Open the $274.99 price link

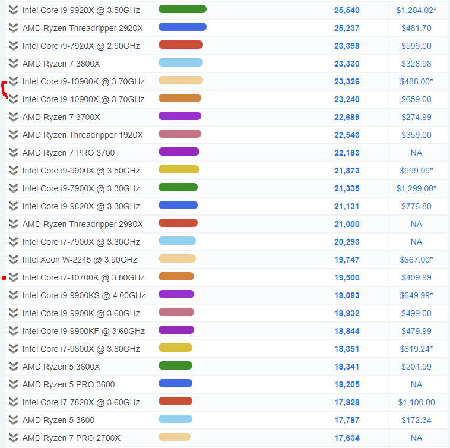[x=416, y=117]
